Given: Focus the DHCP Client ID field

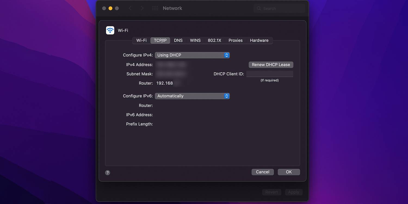Looking at the screenshot, I should tap(270, 74).
